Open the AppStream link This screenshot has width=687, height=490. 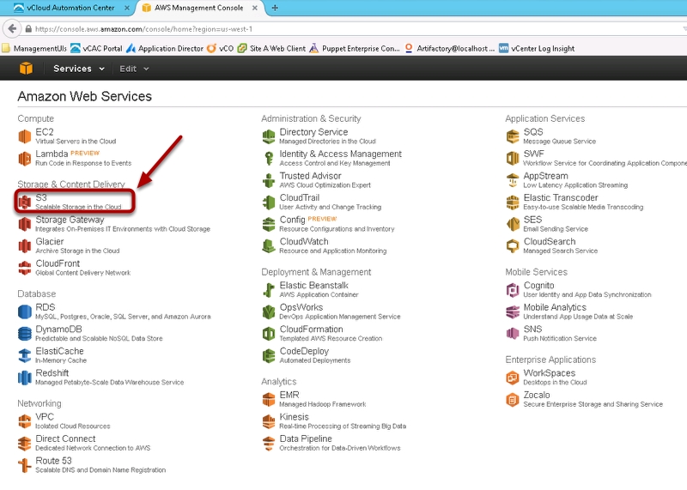tap(545, 176)
